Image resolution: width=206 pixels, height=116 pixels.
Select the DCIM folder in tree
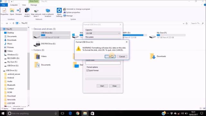(x=10, y=92)
